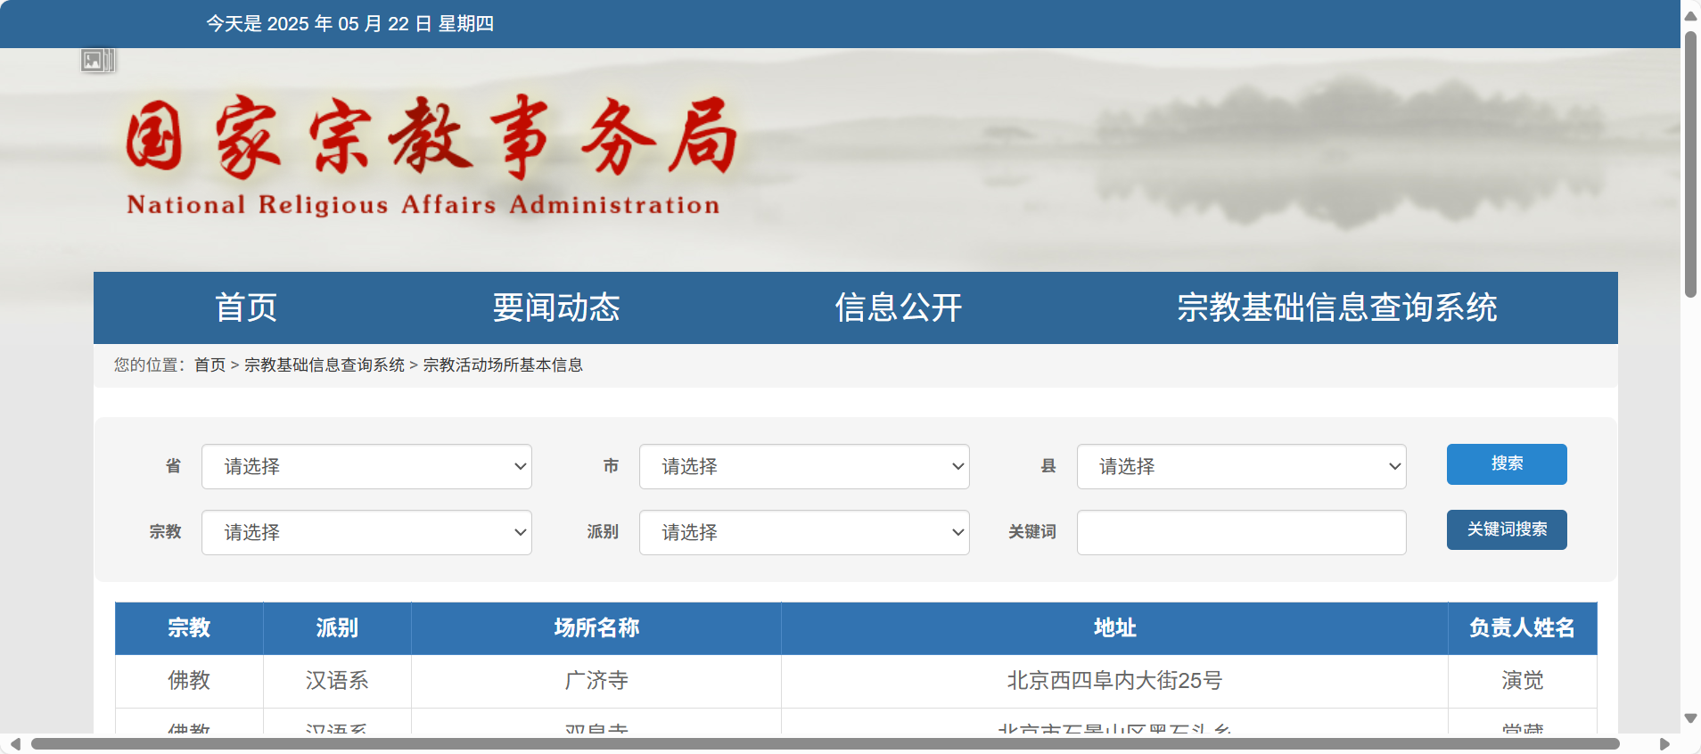The width and height of the screenshot is (1701, 754).
Task: Click the vertical scrollbar up arrow
Action: pos(1690,16)
